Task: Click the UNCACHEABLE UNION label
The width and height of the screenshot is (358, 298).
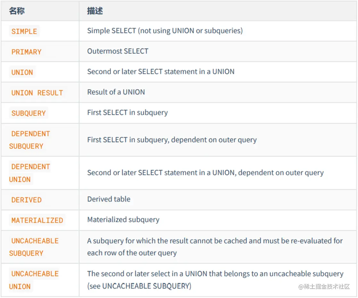Action: (x=34, y=280)
